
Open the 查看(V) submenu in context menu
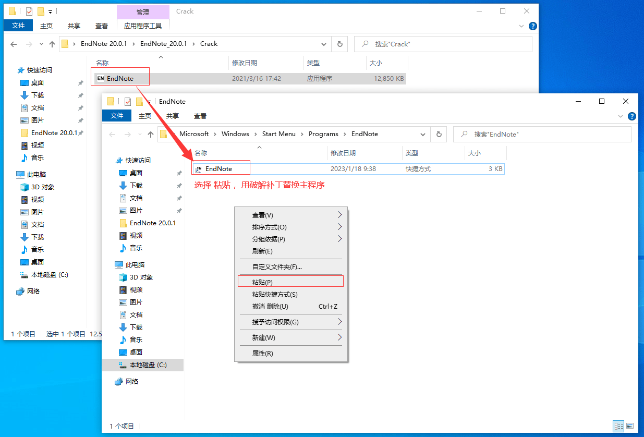coord(291,215)
